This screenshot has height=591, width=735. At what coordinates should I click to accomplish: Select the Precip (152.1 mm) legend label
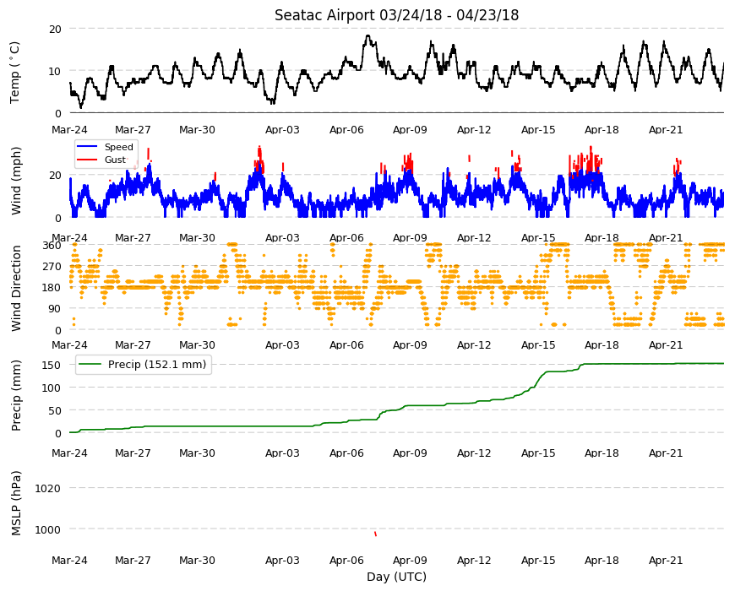tap(157, 365)
